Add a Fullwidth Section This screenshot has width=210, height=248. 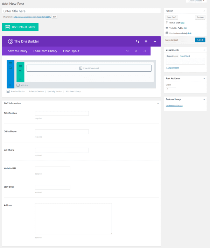[36, 91]
